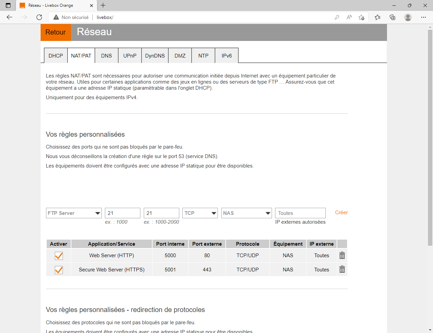
Task: Expand the NAS equipment dropdown
Action: coord(247,213)
